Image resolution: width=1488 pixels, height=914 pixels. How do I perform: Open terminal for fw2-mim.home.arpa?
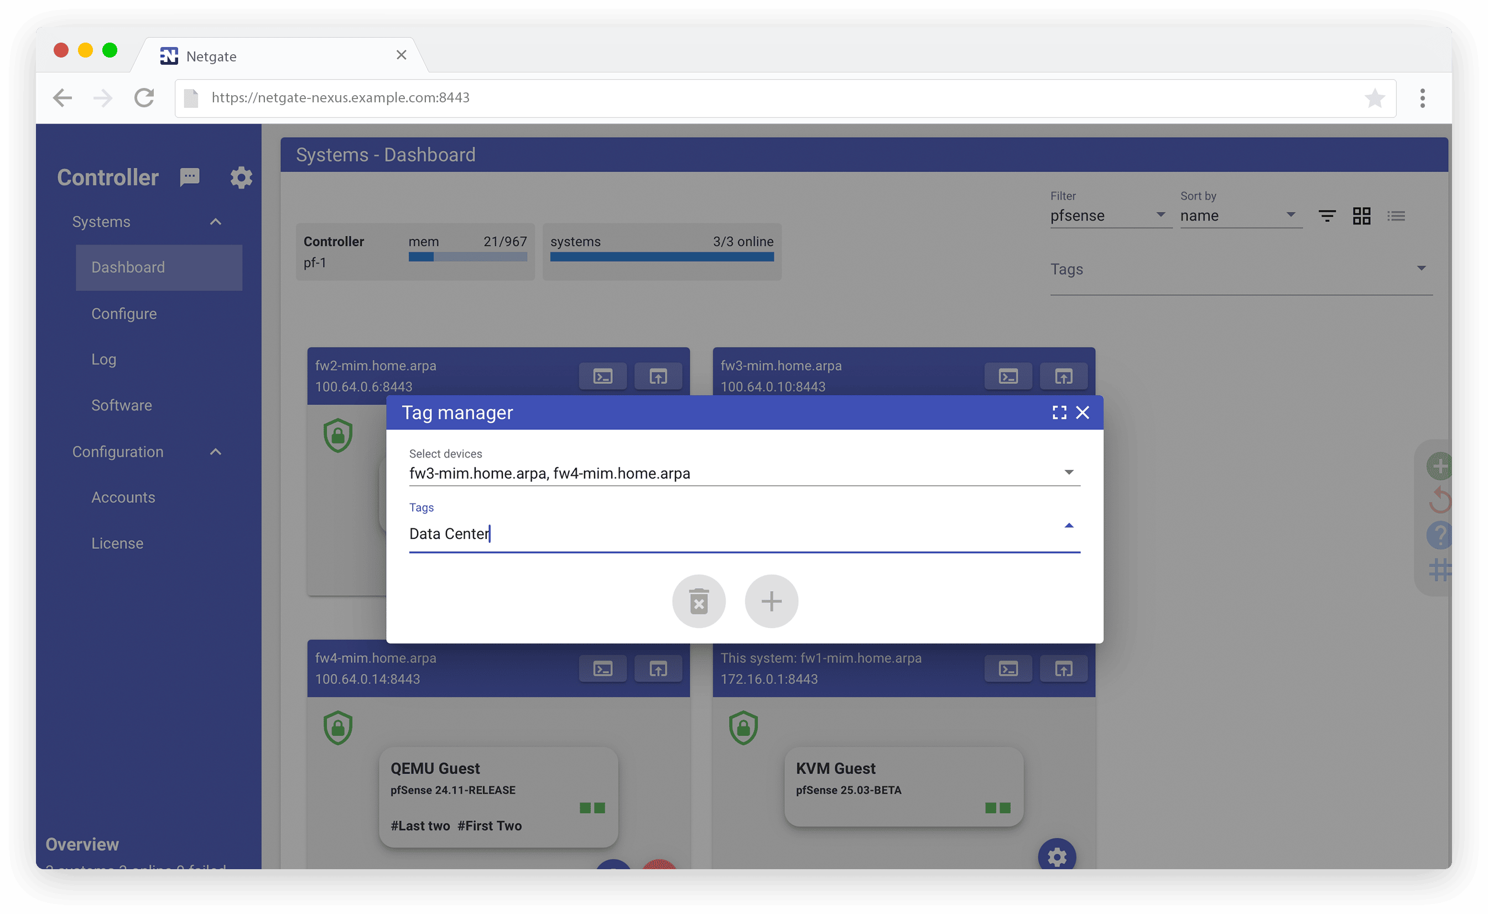tap(602, 376)
